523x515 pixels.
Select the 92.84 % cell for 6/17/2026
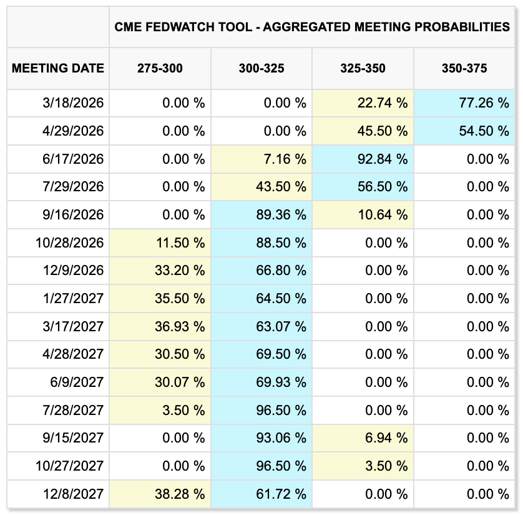click(383, 159)
